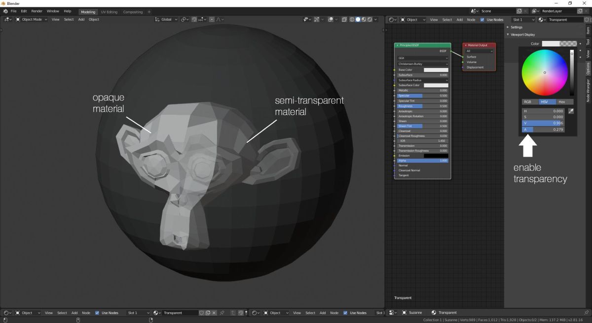
Task: Click the Scene name field
Action: click(498, 11)
